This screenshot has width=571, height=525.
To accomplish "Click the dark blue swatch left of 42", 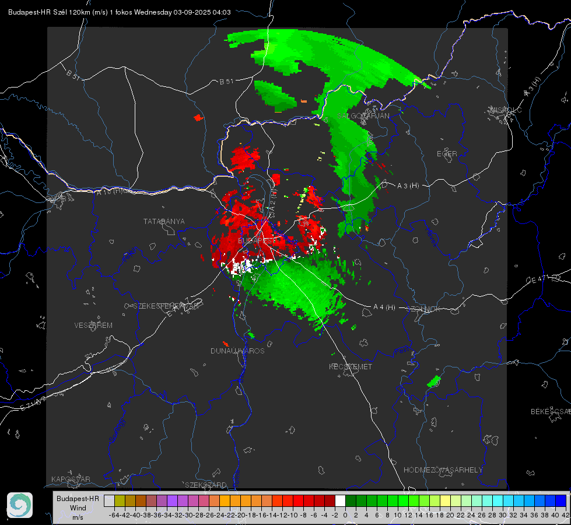I will 561,501.
